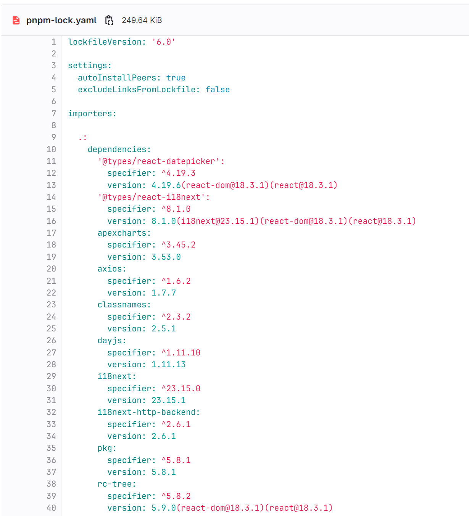The width and height of the screenshot is (469, 516).
Task: Click specifier ^2.6.1 line
Action: pyautogui.click(x=149, y=424)
